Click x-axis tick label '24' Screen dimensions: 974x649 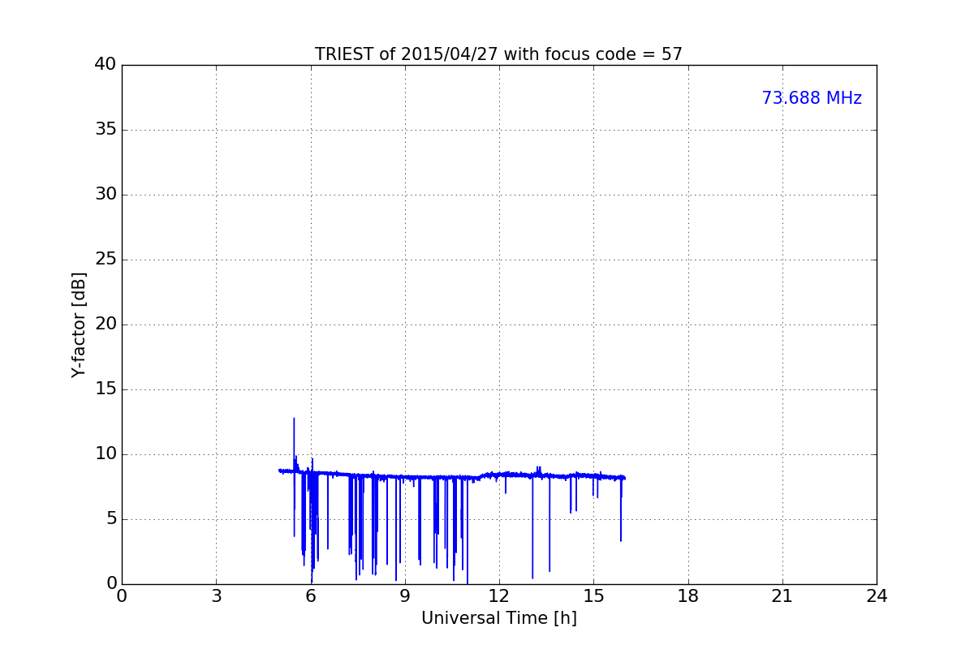[x=877, y=596]
